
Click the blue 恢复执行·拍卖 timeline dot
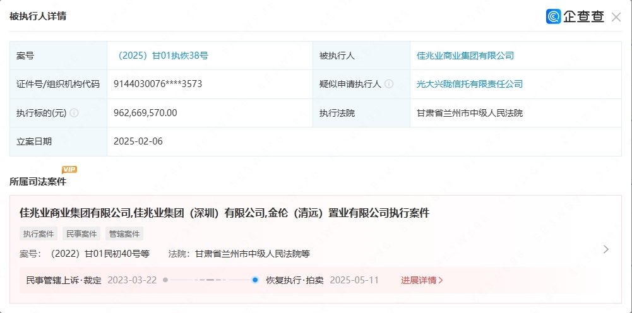(254, 280)
